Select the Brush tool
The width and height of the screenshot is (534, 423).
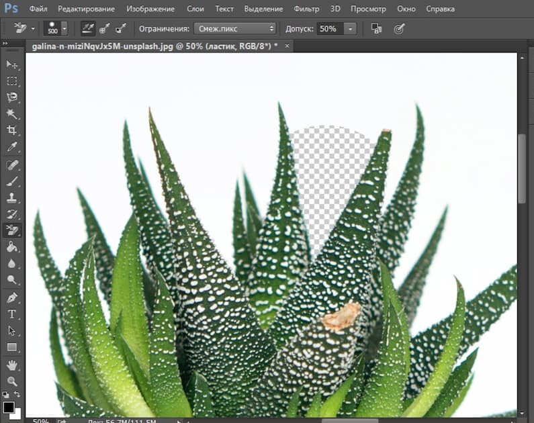pyautogui.click(x=12, y=181)
